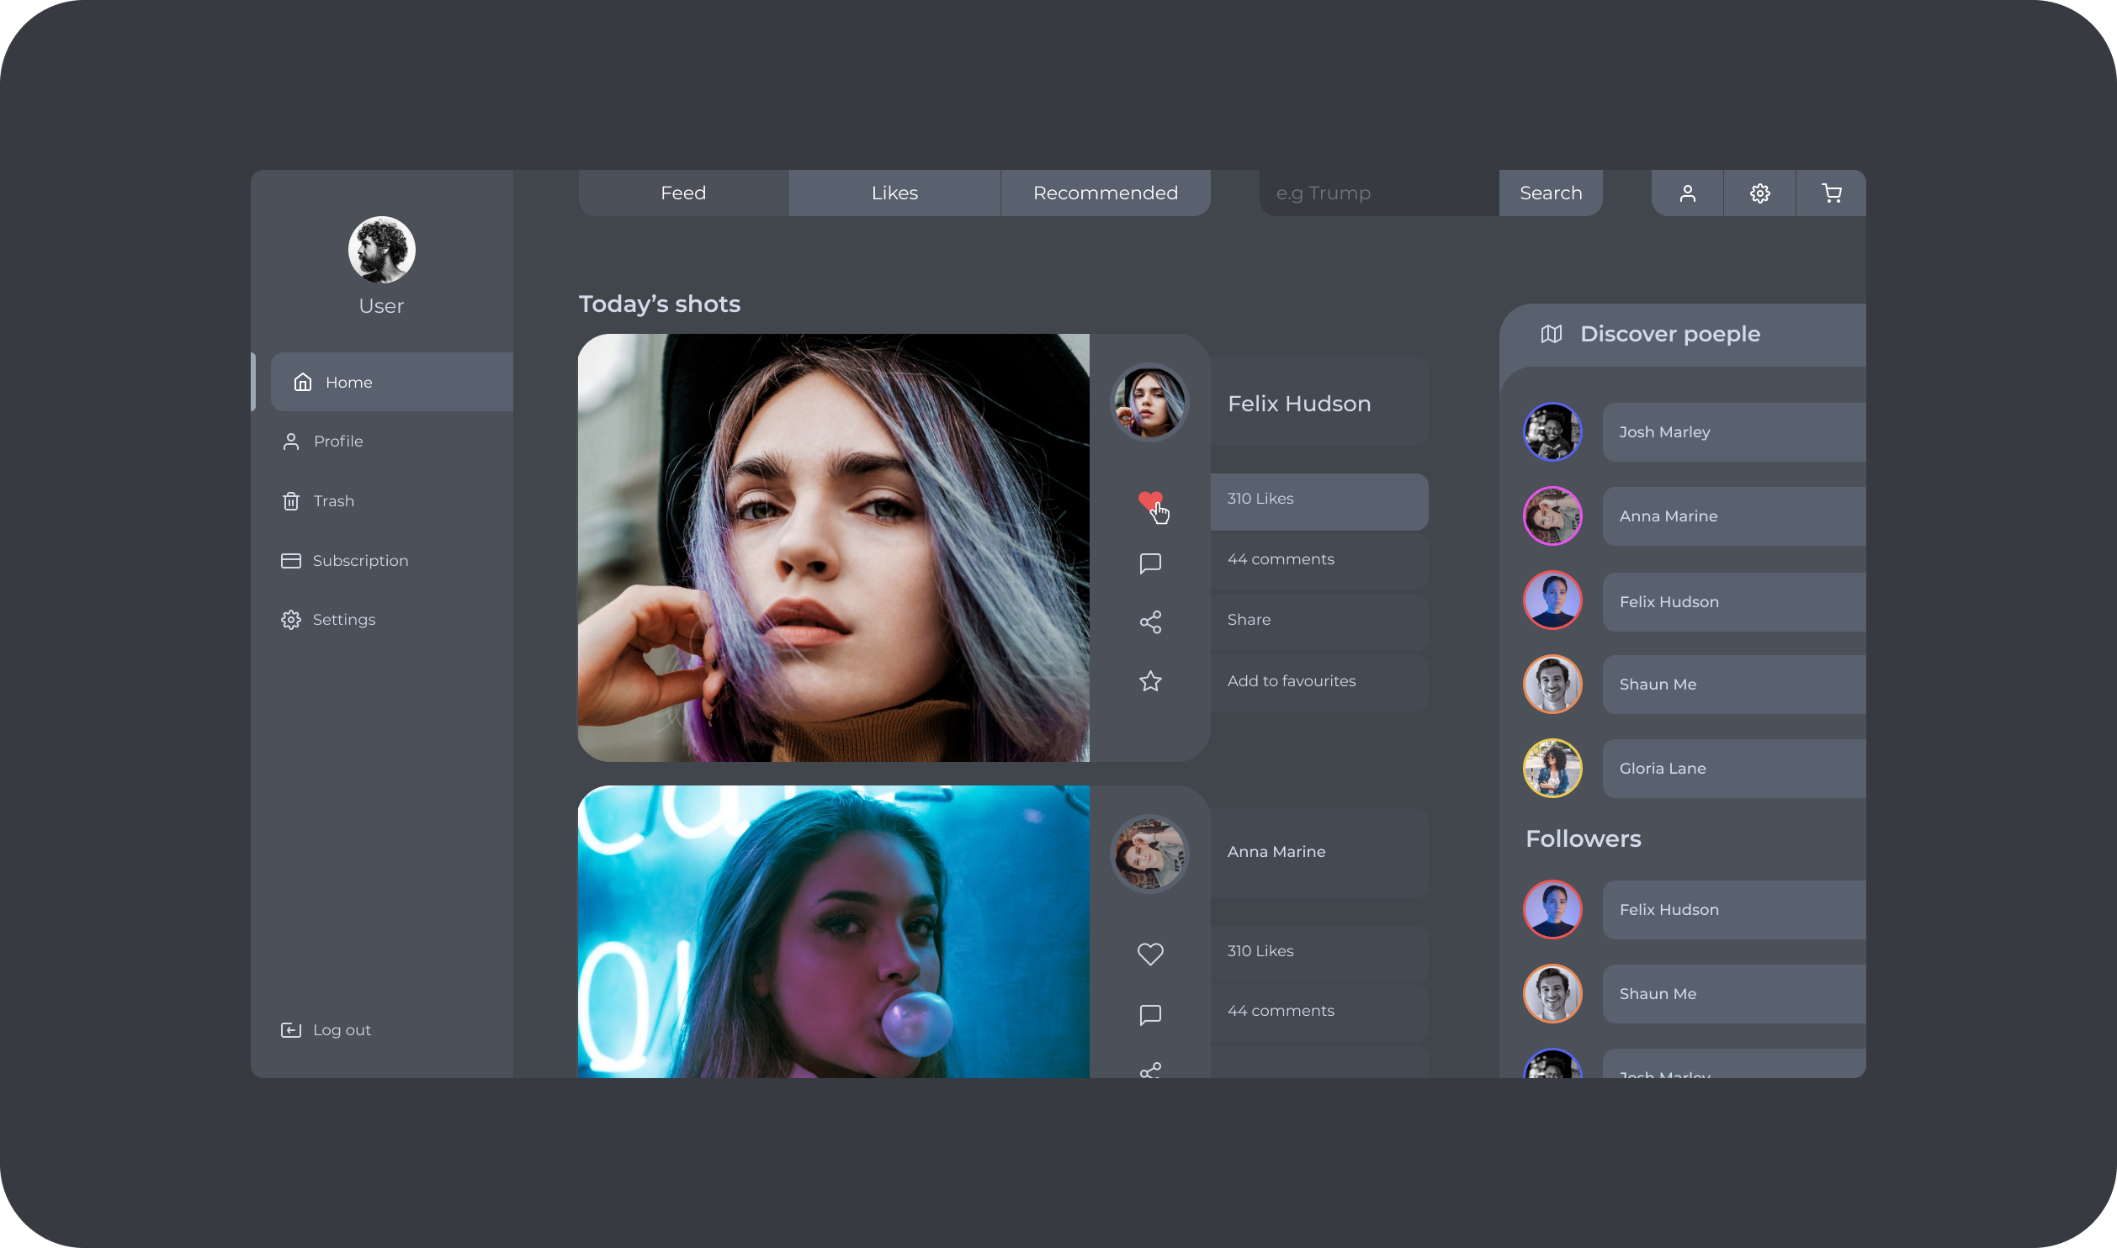This screenshot has width=2117, height=1248.
Task: Open the gear settings icon in top bar
Action: [x=1759, y=193]
